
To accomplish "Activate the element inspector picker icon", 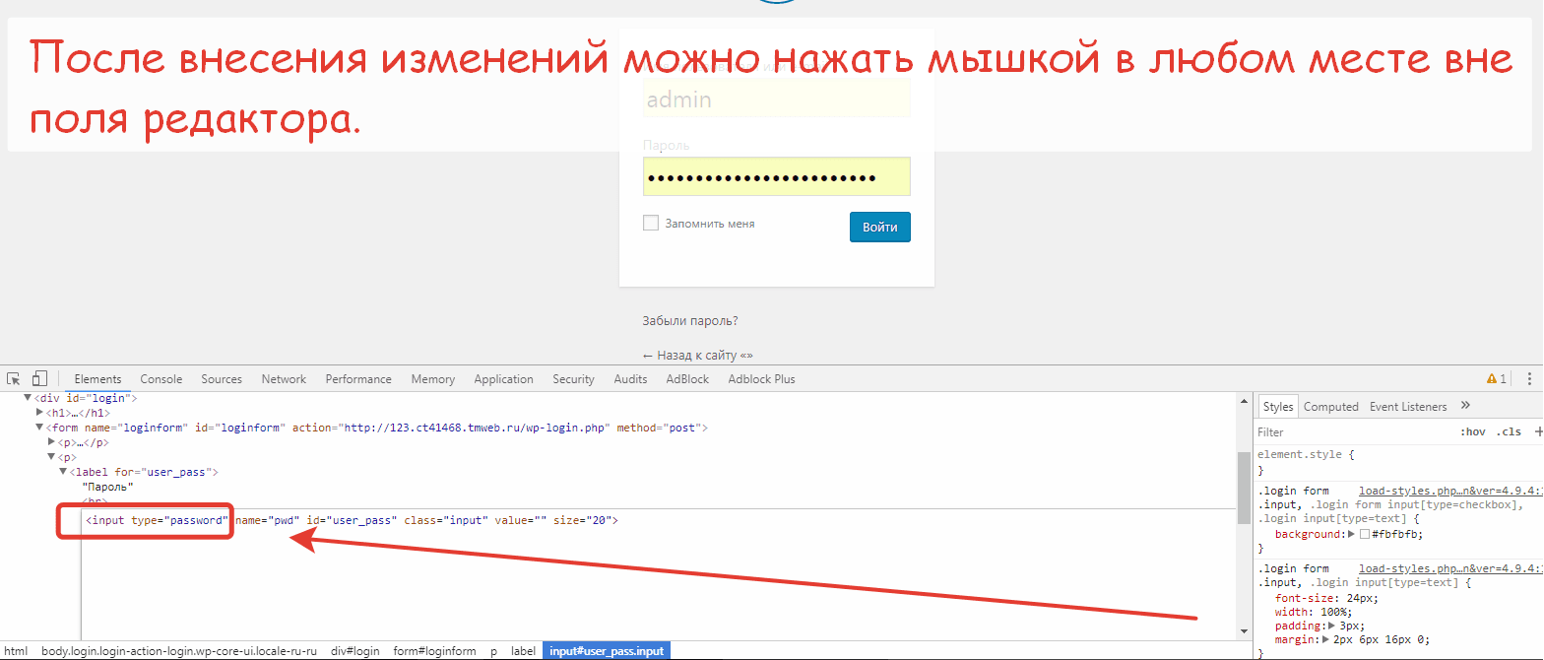I will click(x=14, y=379).
